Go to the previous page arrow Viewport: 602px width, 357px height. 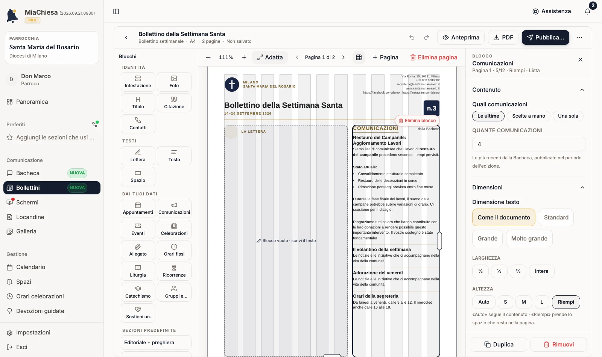point(297,57)
